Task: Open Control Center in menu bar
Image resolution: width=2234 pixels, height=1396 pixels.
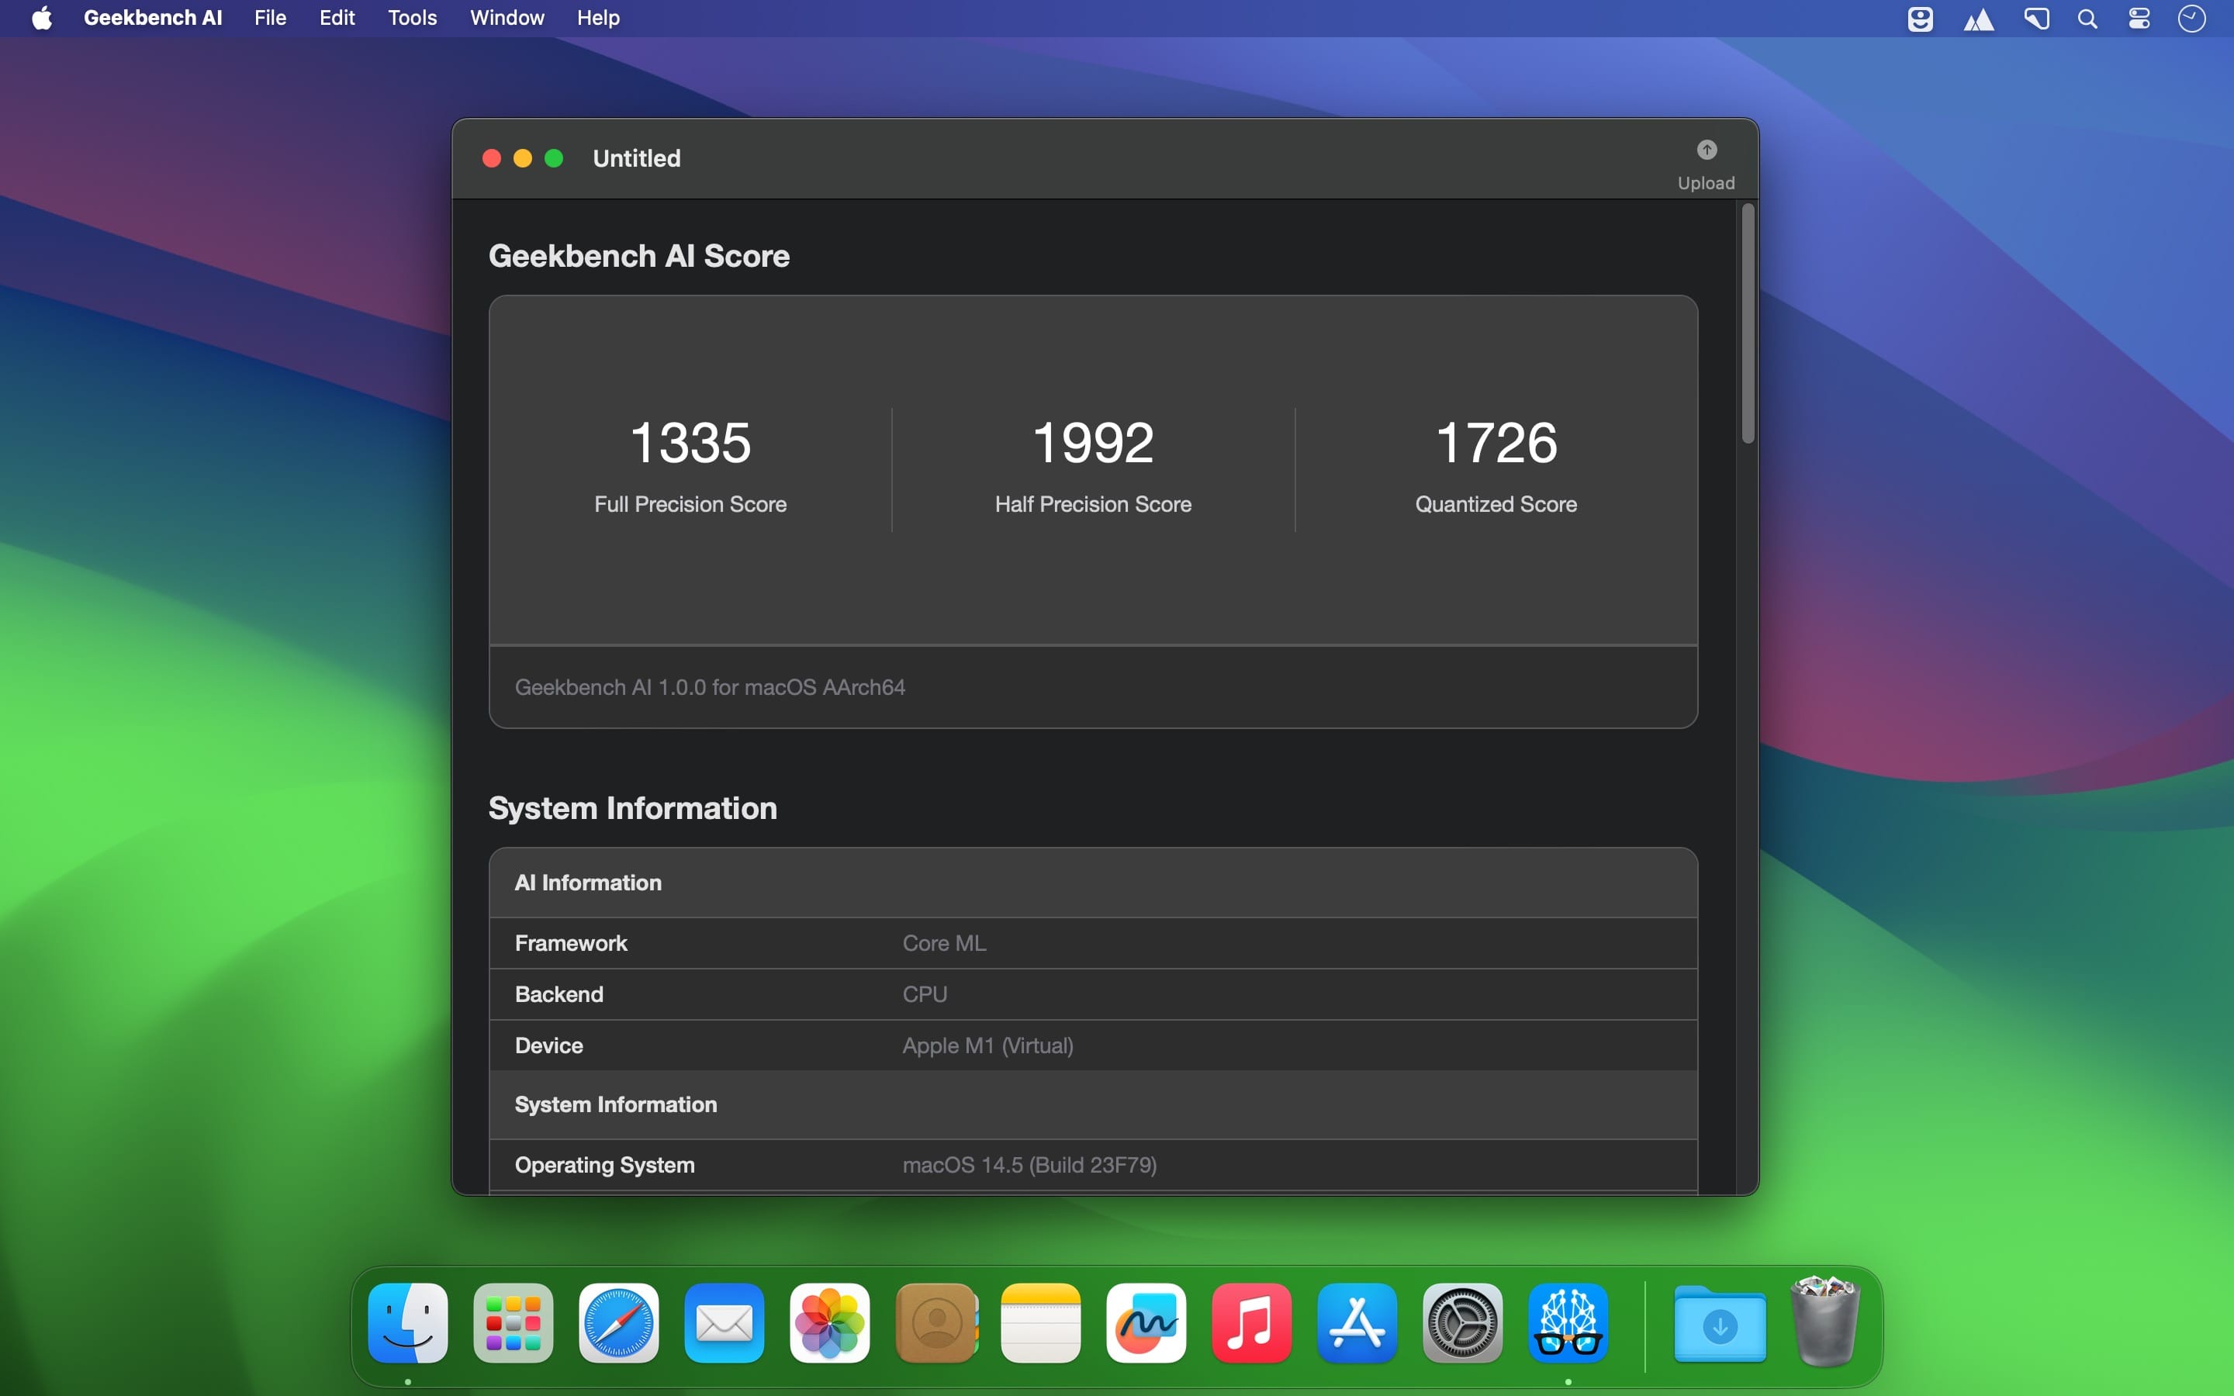Action: click(2139, 19)
